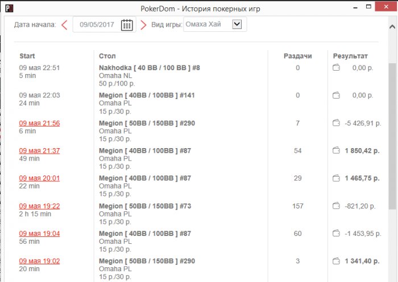
Task: Open session link 09 мая 19:22
Action: click(39, 206)
